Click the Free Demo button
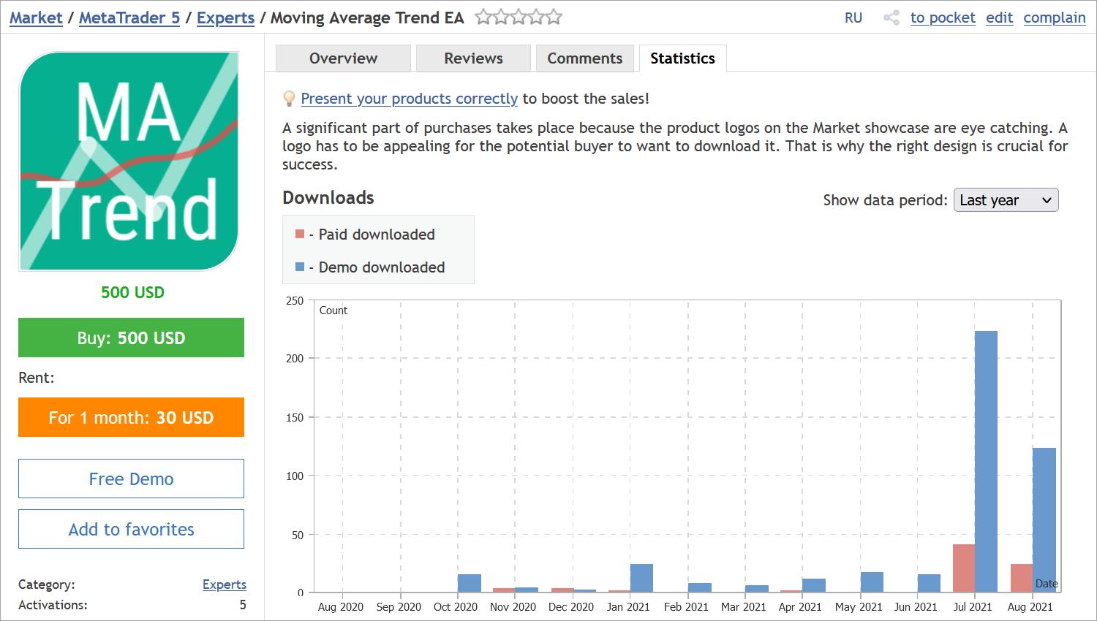1097x621 pixels. click(131, 479)
